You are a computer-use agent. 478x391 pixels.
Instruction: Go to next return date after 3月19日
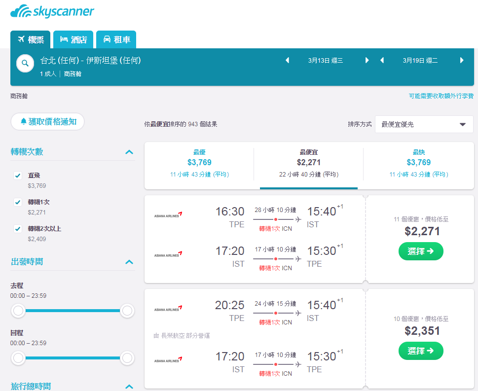point(462,60)
